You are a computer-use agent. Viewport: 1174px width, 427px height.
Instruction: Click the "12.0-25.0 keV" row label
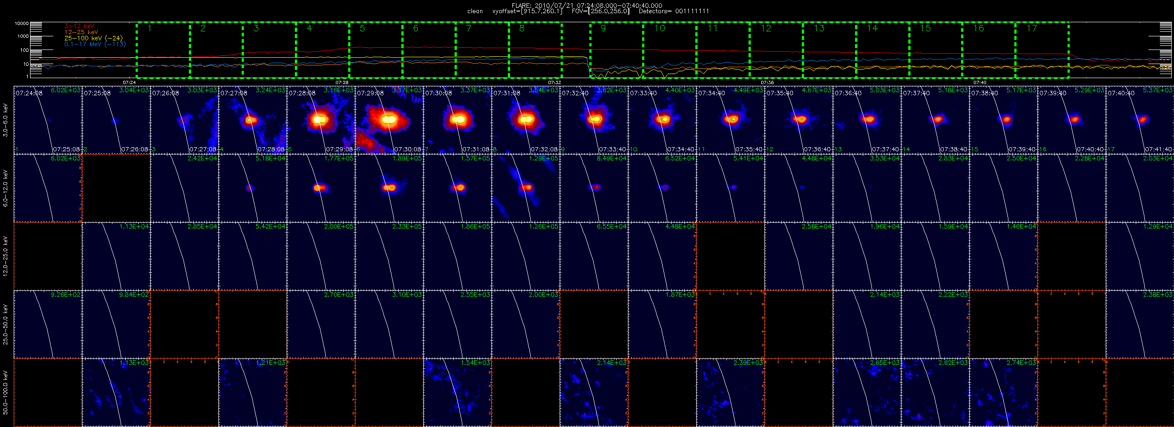click(x=5, y=256)
